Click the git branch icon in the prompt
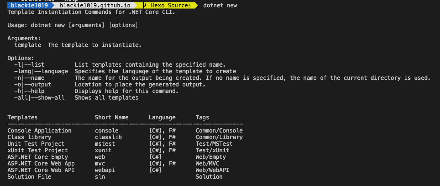The height and width of the screenshot is (186, 440). point(144,5)
